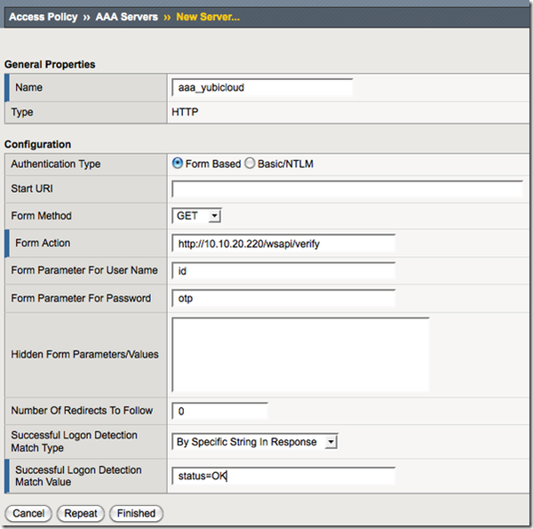Screen dimensions: 533x529
Task: Select the Form Based authentication radio
Action: point(178,164)
